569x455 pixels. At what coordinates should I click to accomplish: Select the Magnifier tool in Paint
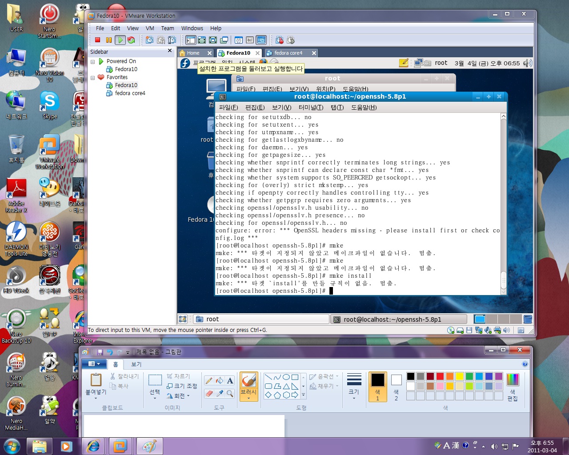(230, 393)
